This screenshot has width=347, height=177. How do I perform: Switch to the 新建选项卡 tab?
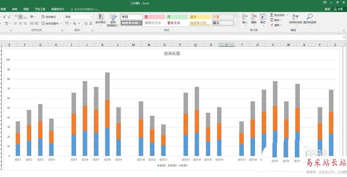click(x=58, y=9)
